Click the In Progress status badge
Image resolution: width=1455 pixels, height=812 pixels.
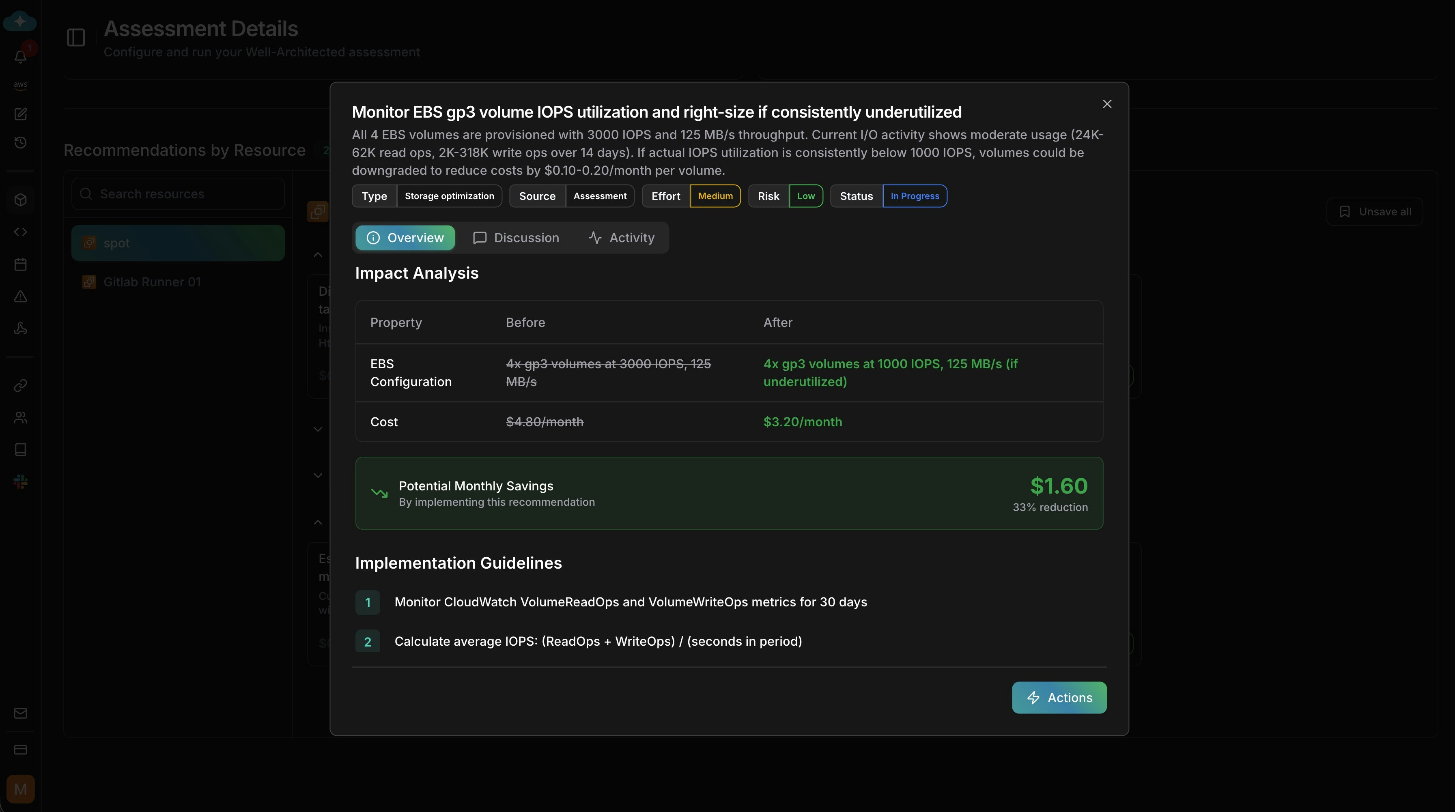pos(915,196)
